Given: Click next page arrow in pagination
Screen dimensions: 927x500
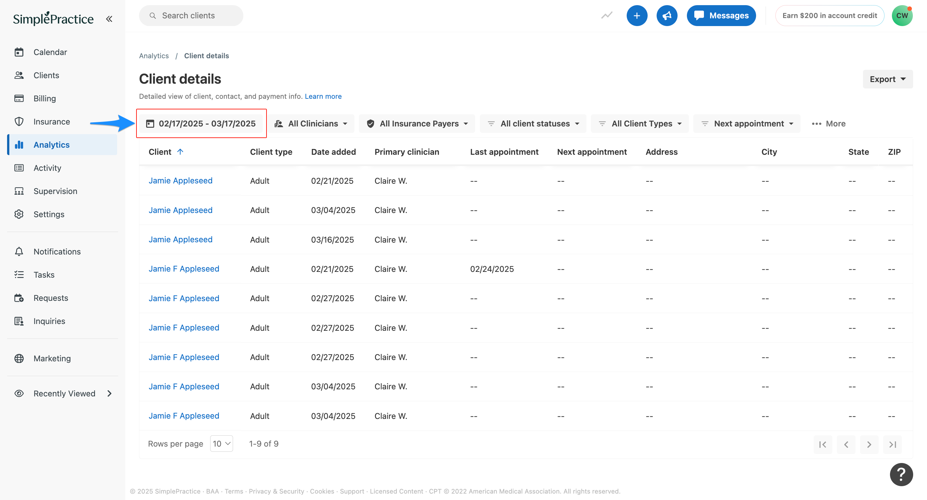Looking at the screenshot, I should (869, 444).
